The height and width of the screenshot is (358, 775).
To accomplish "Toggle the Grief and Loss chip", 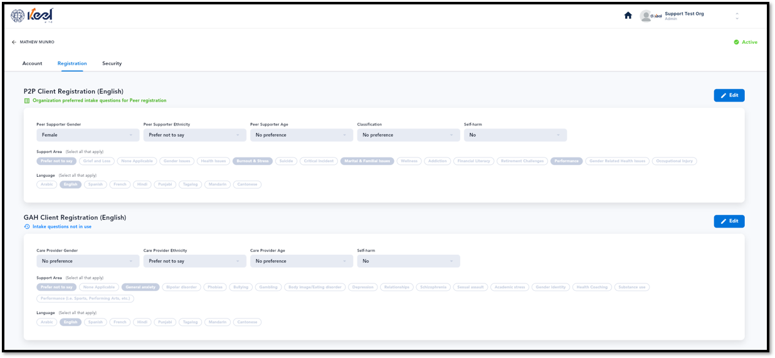I will pos(97,161).
